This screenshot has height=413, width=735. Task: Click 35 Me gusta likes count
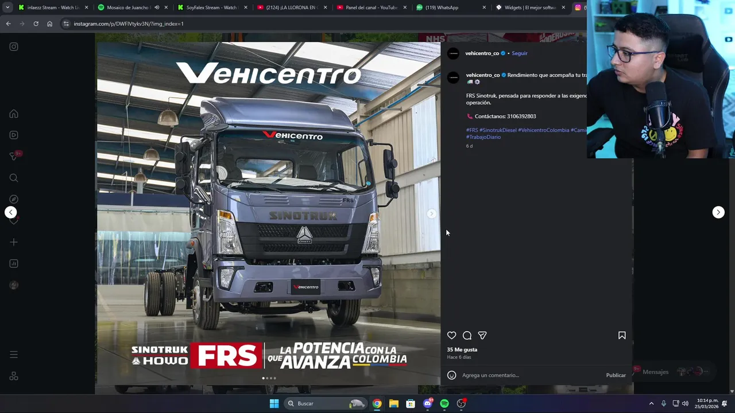pyautogui.click(x=462, y=349)
